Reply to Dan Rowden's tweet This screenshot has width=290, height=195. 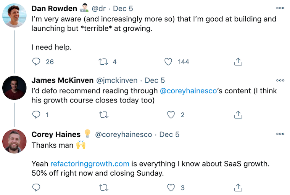pos(37,61)
